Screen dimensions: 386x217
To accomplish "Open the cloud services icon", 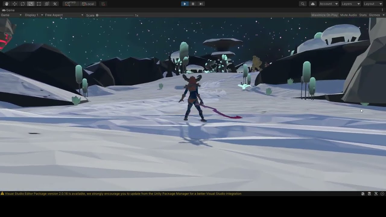I will click(313, 4).
